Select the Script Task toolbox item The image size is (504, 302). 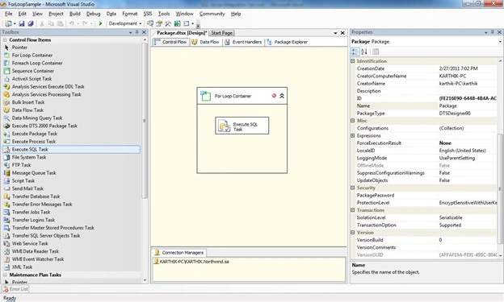click(23, 181)
